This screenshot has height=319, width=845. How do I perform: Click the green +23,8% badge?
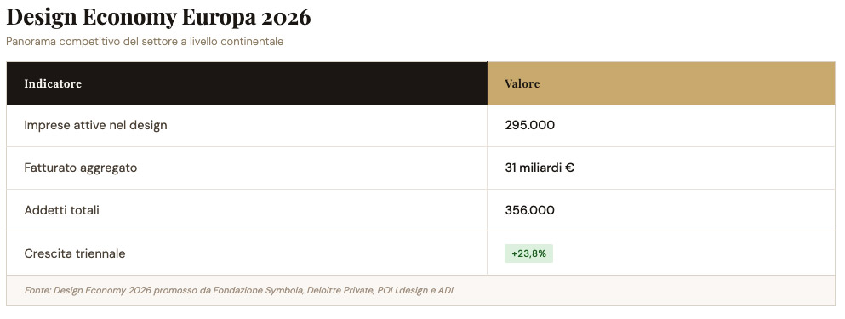[528, 253]
